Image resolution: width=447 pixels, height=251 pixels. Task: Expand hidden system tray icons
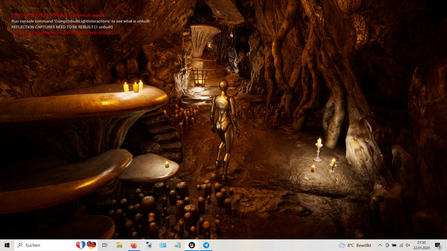[380, 245]
